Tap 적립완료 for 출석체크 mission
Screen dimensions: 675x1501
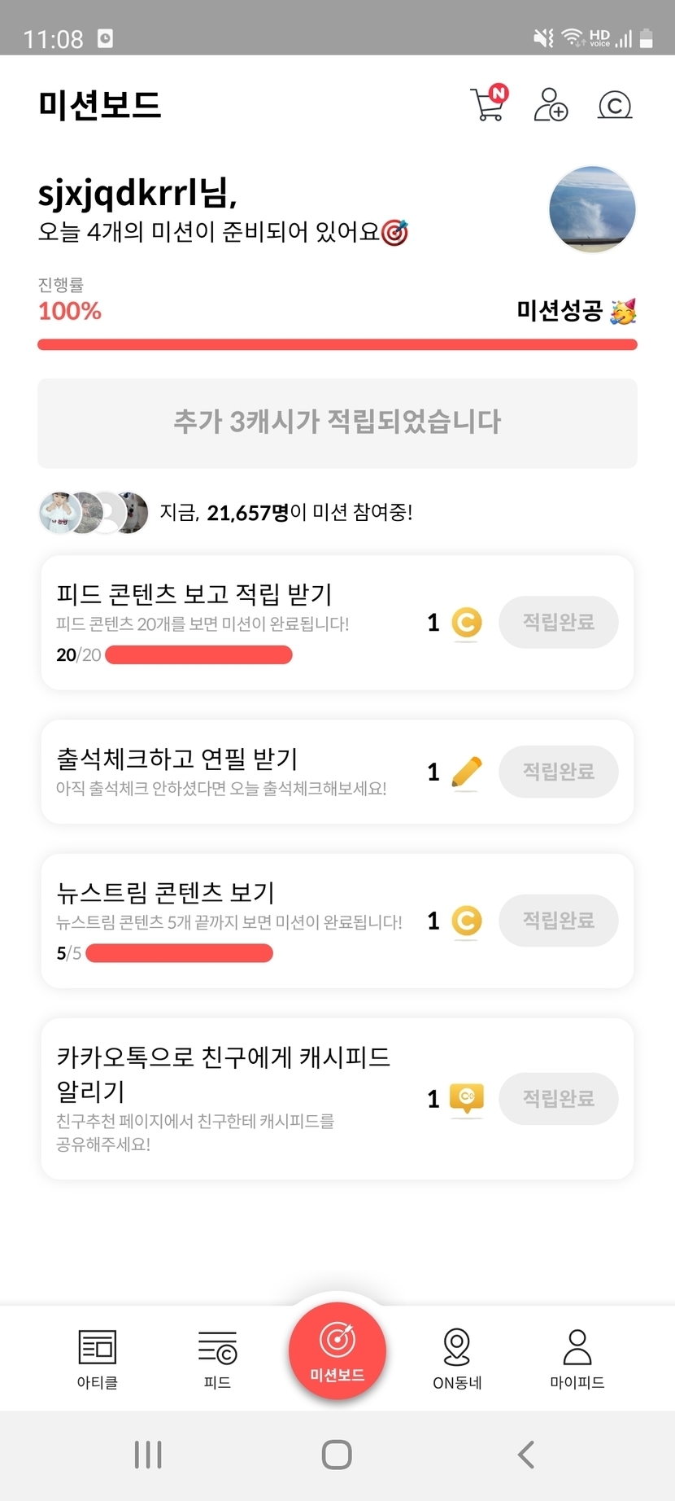pyautogui.click(x=559, y=772)
